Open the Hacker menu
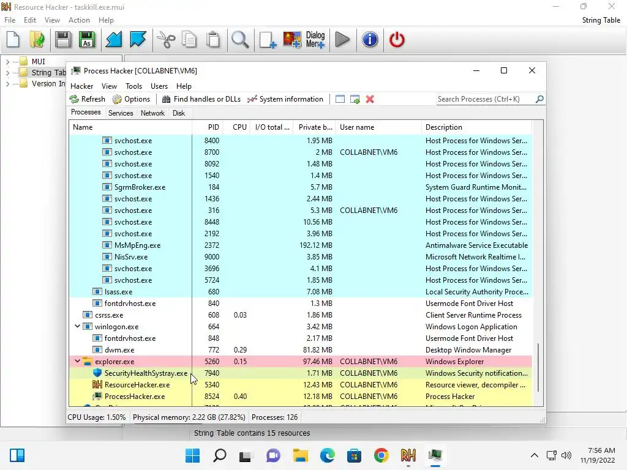Viewport: 627px width, 470px height. [x=81, y=86]
